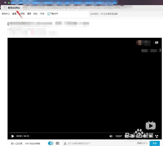Click the blue 发送 send button
This screenshot has width=163, height=146.
[x=155, y=143]
